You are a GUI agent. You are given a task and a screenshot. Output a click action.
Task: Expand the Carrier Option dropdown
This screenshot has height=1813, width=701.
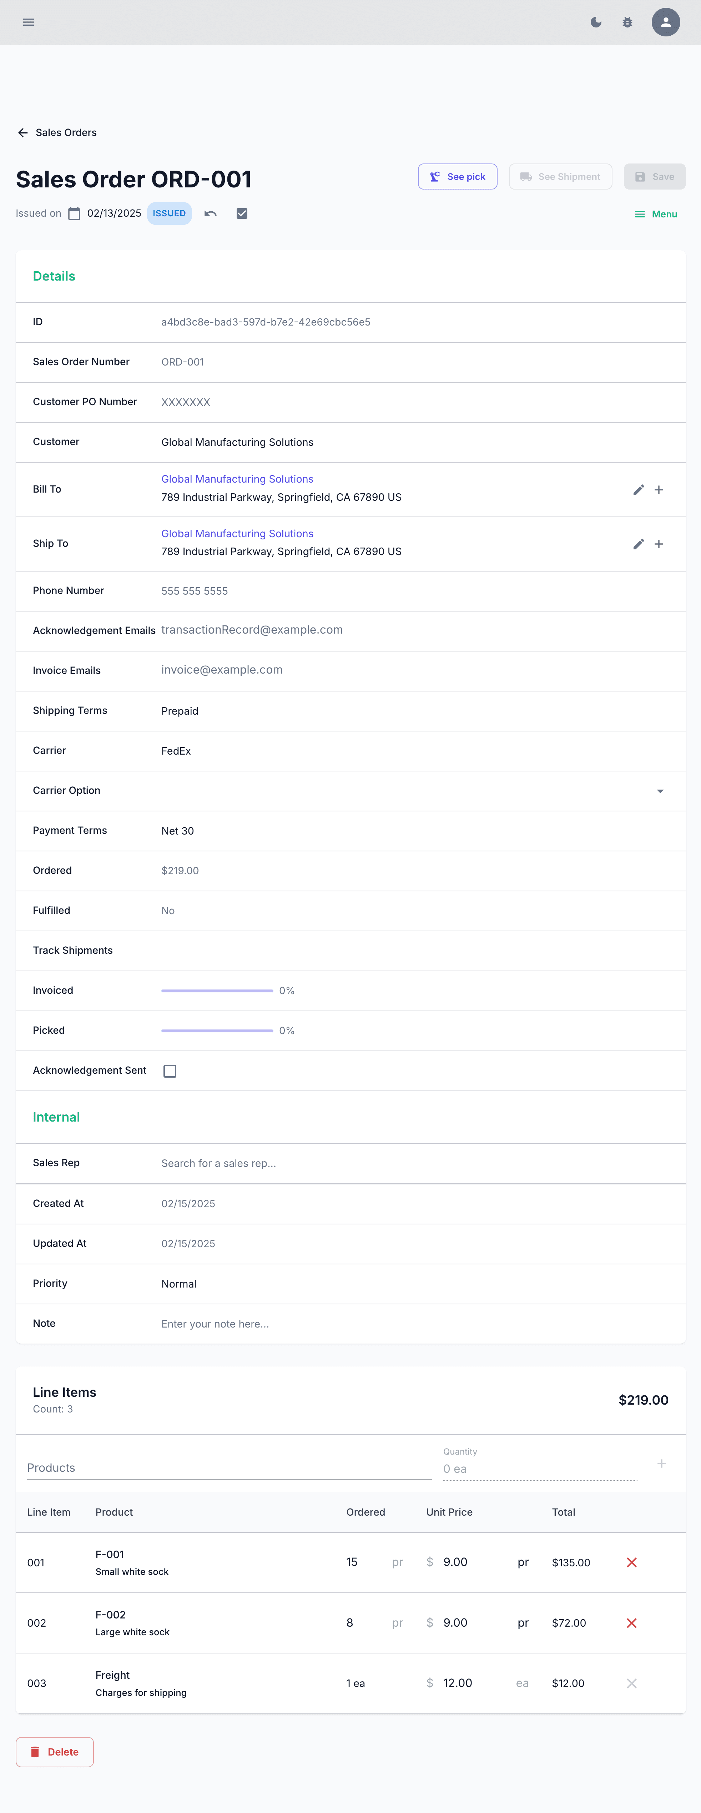click(x=660, y=791)
